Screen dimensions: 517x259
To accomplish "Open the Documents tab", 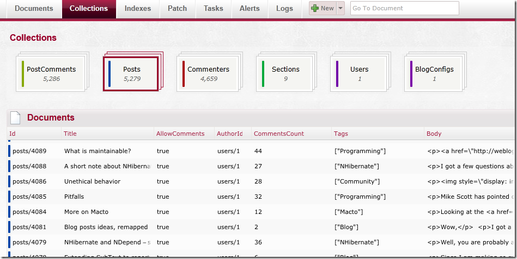I will point(34,9).
